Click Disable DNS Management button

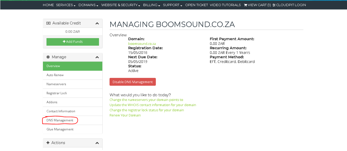pyautogui.click(x=133, y=82)
